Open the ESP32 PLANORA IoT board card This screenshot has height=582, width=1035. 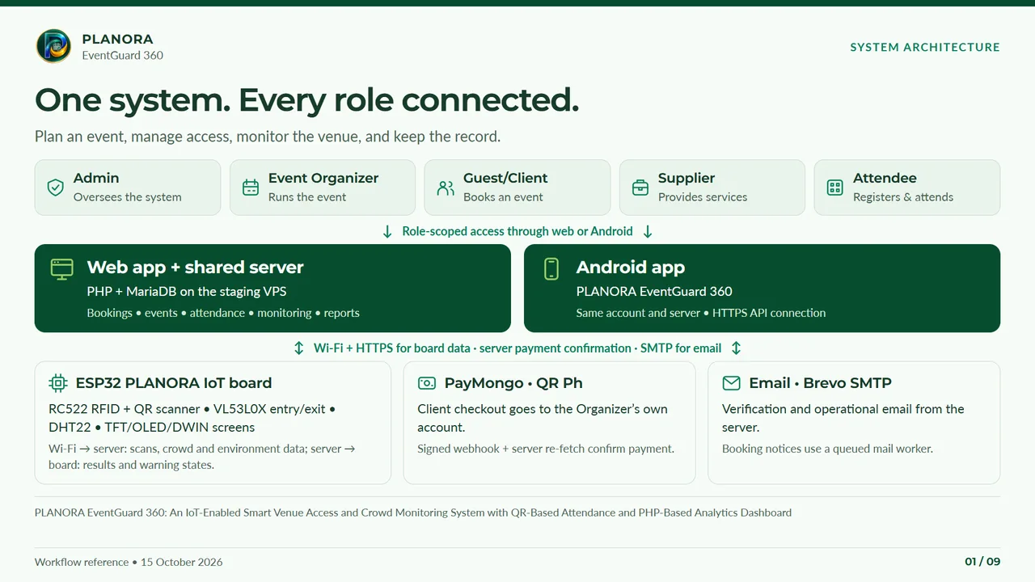click(x=213, y=423)
